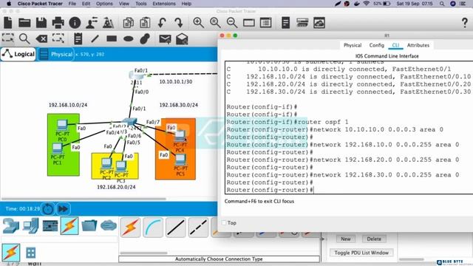
Task: Click the horizontal scrollbar under the workspace
Action: click(x=84, y=199)
